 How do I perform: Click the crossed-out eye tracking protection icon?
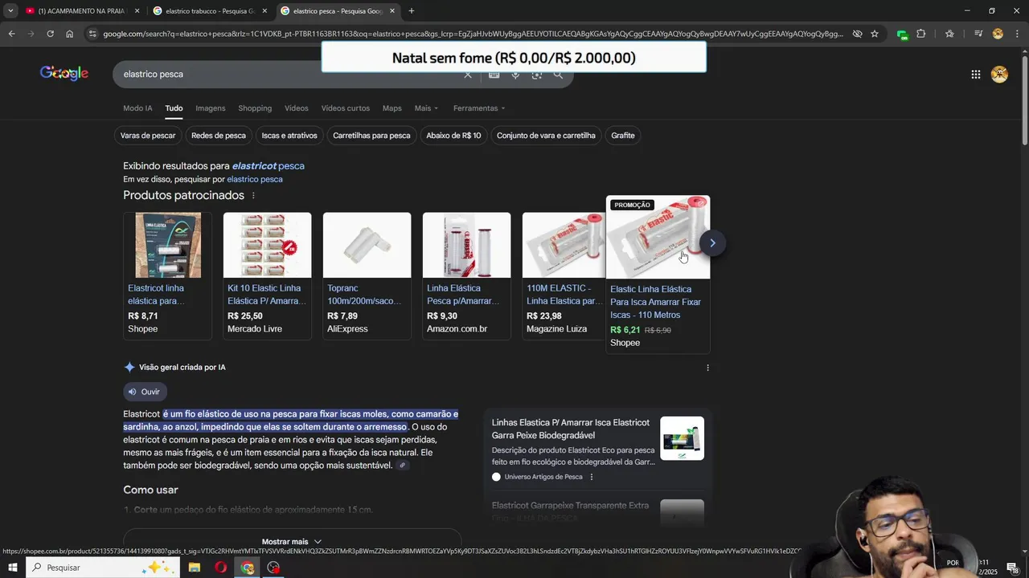(857, 34)
